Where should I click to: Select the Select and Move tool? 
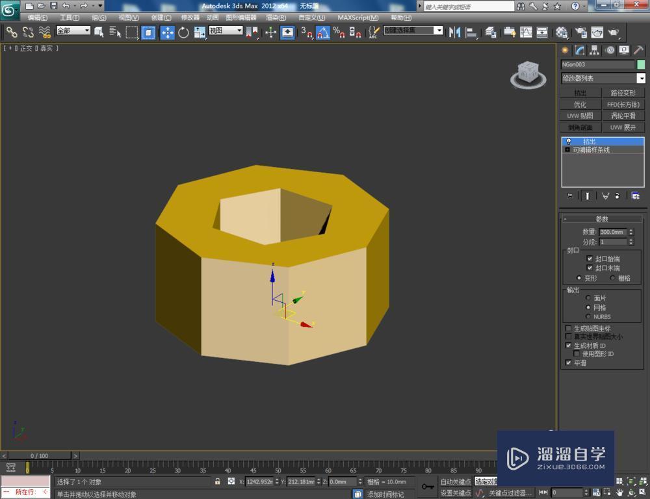coord(168,32)
